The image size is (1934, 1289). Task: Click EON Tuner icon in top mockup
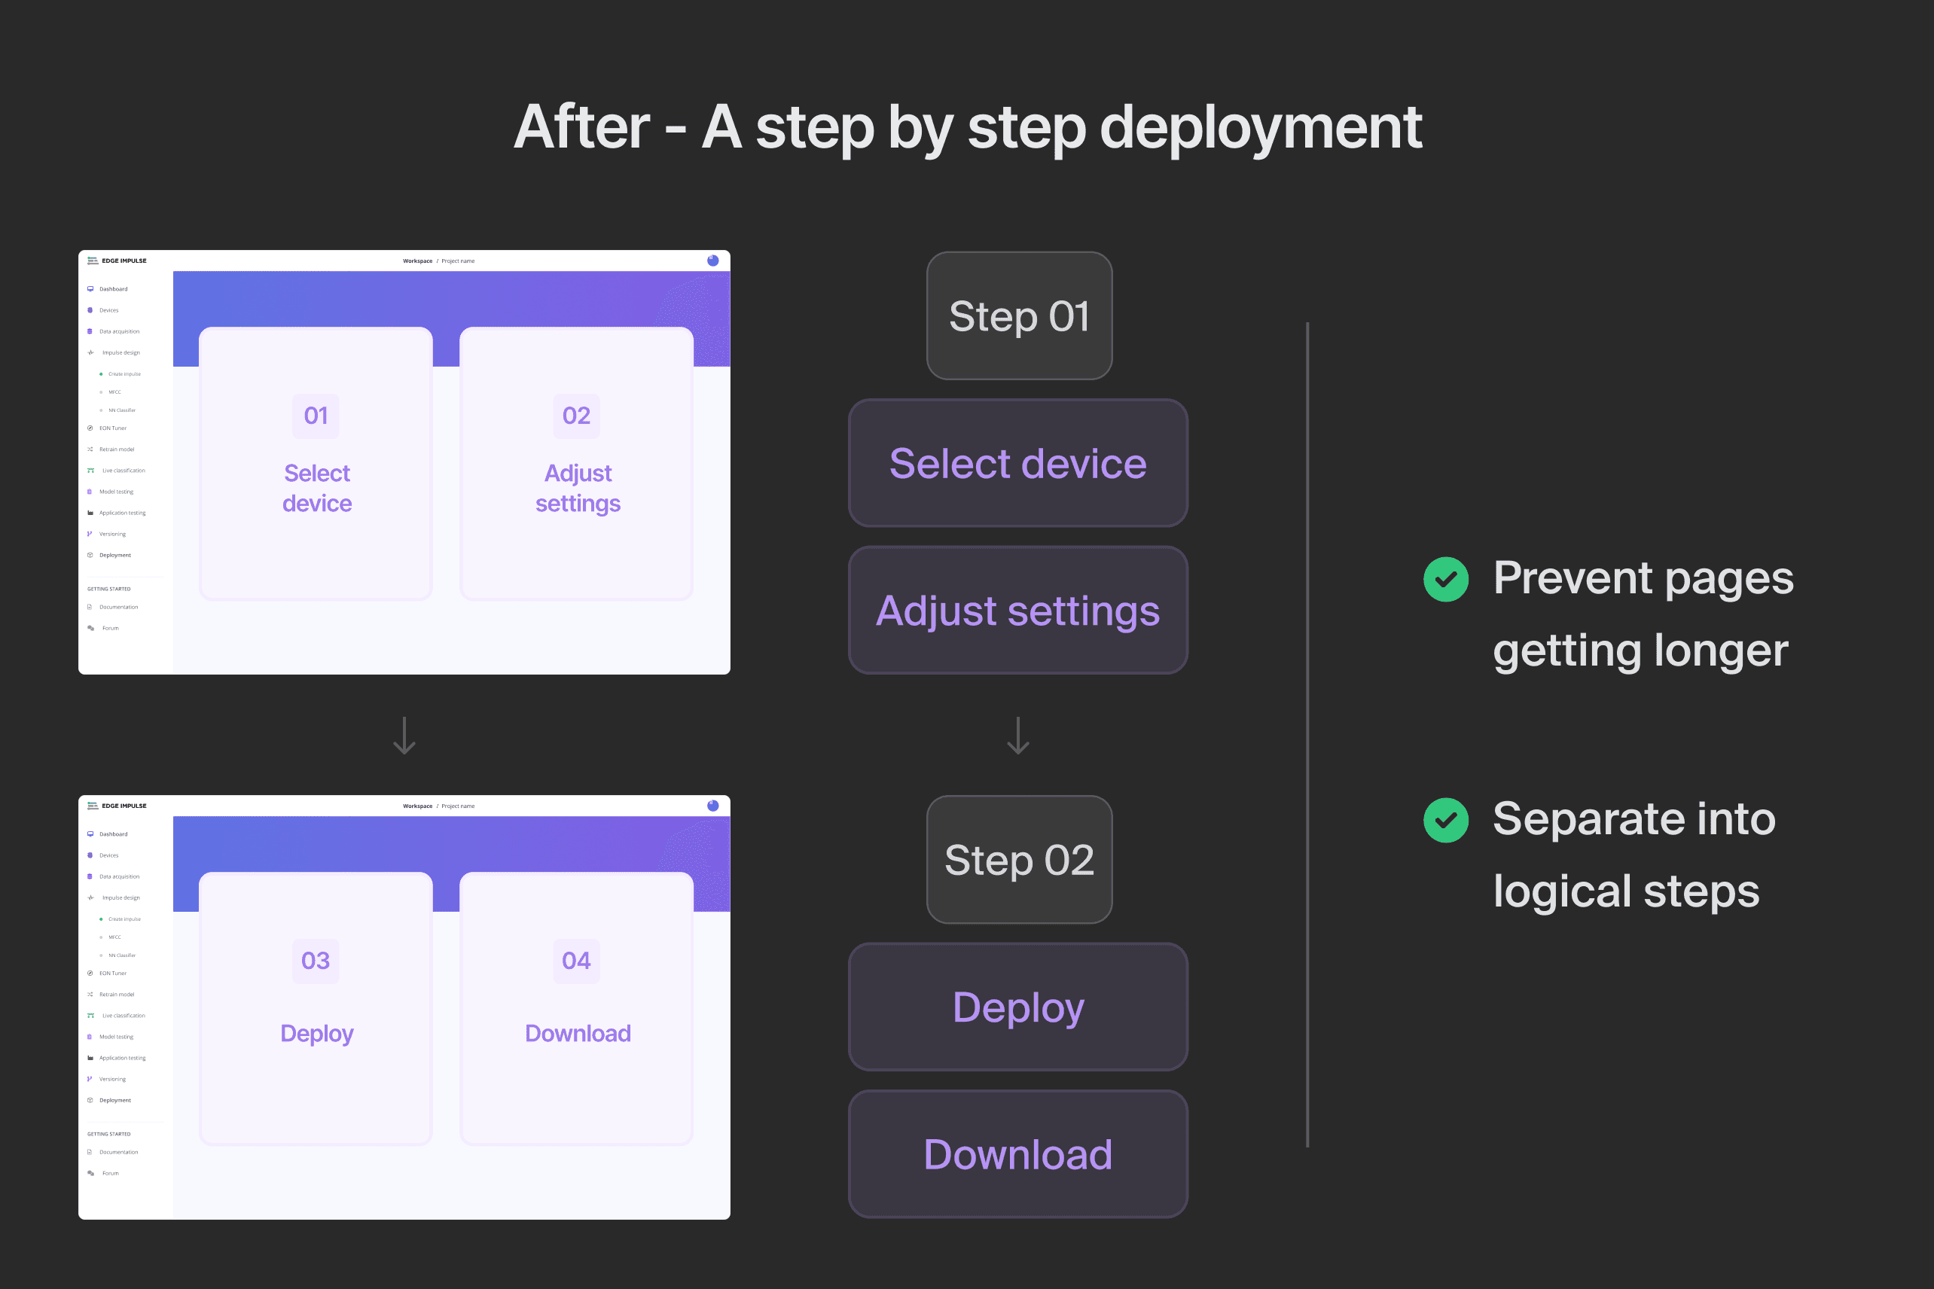(x=90, y=428)
